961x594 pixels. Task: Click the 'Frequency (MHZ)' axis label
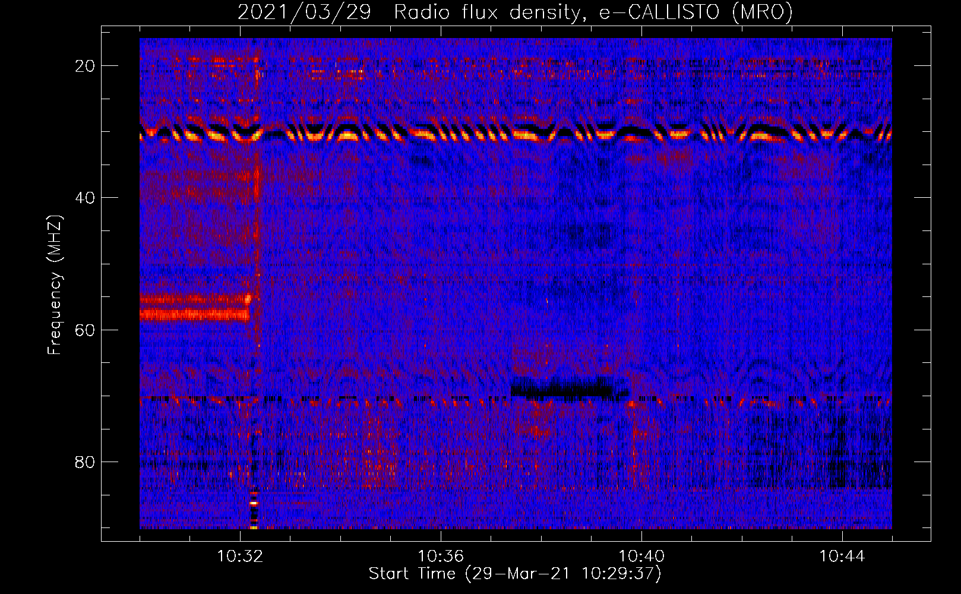[55, 285]
